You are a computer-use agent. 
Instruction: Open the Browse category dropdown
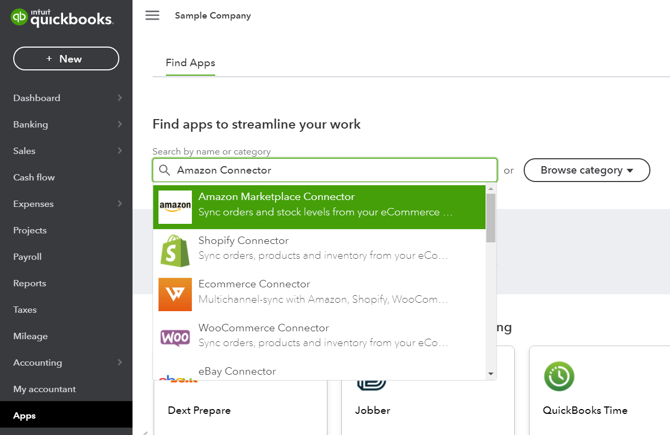point(587,170)
